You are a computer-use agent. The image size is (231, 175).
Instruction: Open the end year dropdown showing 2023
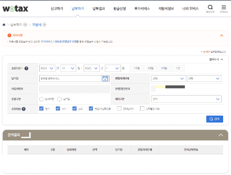pos(91,68)
